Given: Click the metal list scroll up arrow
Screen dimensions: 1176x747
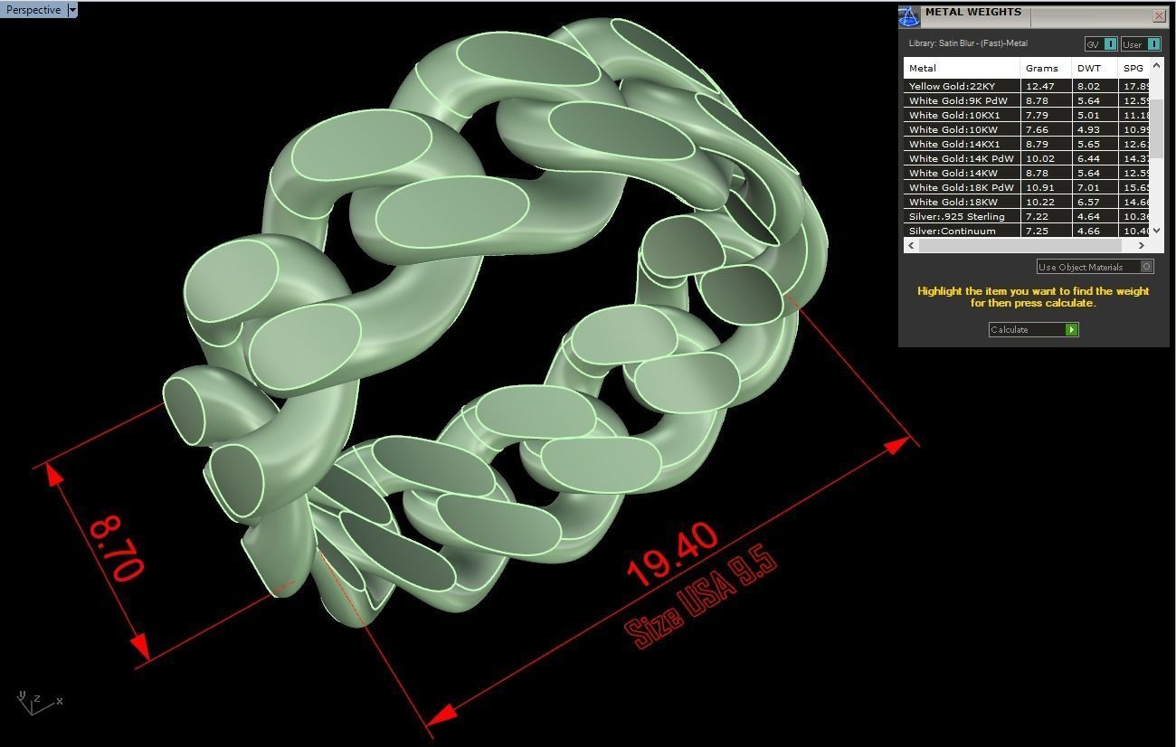Looking at the screenshot, I should point(1157,67).
